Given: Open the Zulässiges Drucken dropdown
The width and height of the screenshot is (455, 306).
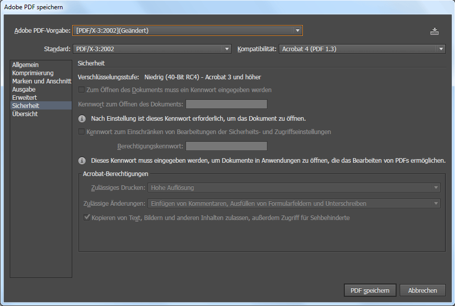Looking at the screenshot, I should click(294, 188).
